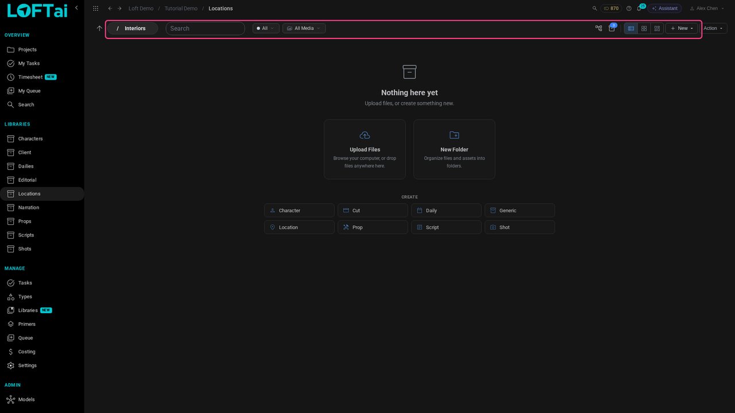Create a Prop item

point(373,227)
